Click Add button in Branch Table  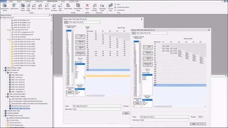pyautogui.click(x=80, y=36)
